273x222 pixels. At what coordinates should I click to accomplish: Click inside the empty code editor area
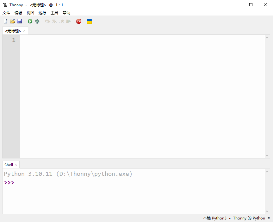click(x=142, y=96)
